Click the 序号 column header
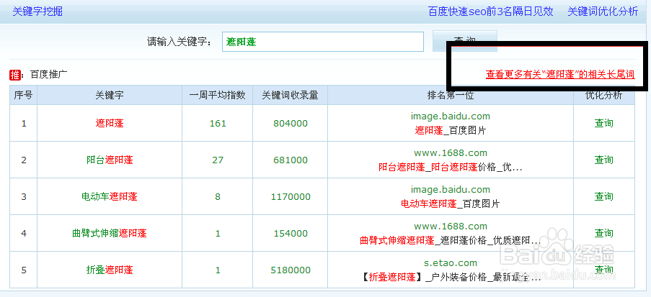The image size is (651, 297). click(x=23, y=95)
